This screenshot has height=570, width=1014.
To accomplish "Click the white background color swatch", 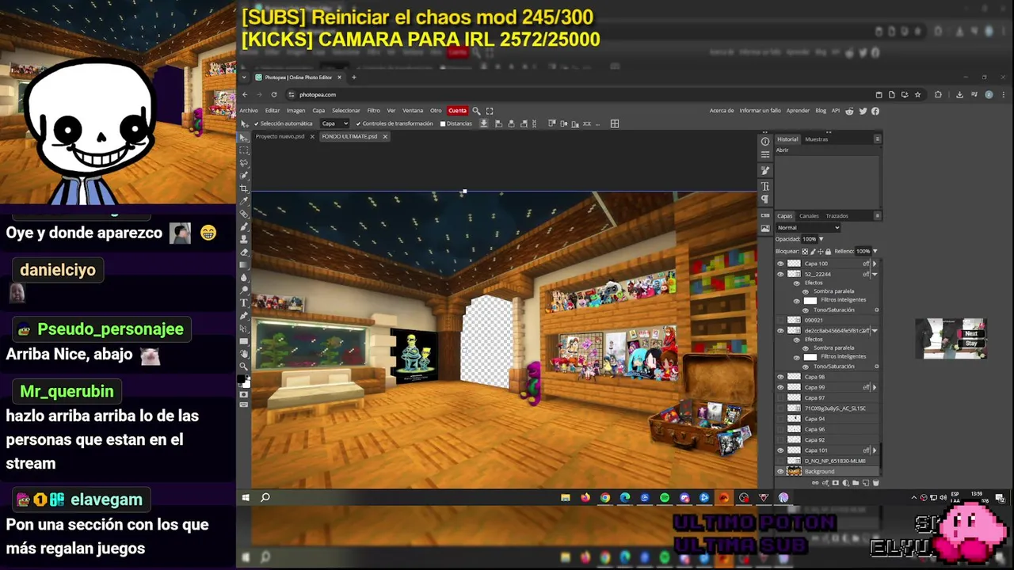I will 248,386.
